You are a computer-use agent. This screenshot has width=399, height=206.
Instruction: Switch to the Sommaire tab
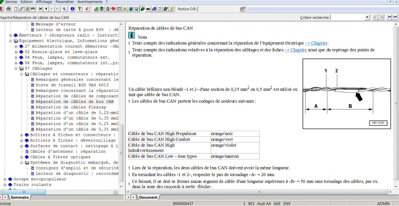click(x=19, y=197)
